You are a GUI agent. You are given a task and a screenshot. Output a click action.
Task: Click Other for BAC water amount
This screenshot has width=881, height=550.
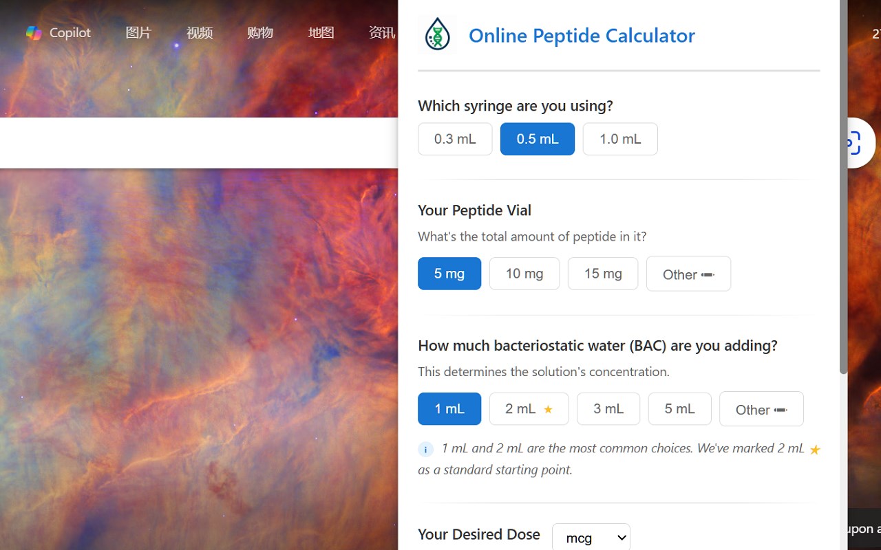tap(761, 410)
